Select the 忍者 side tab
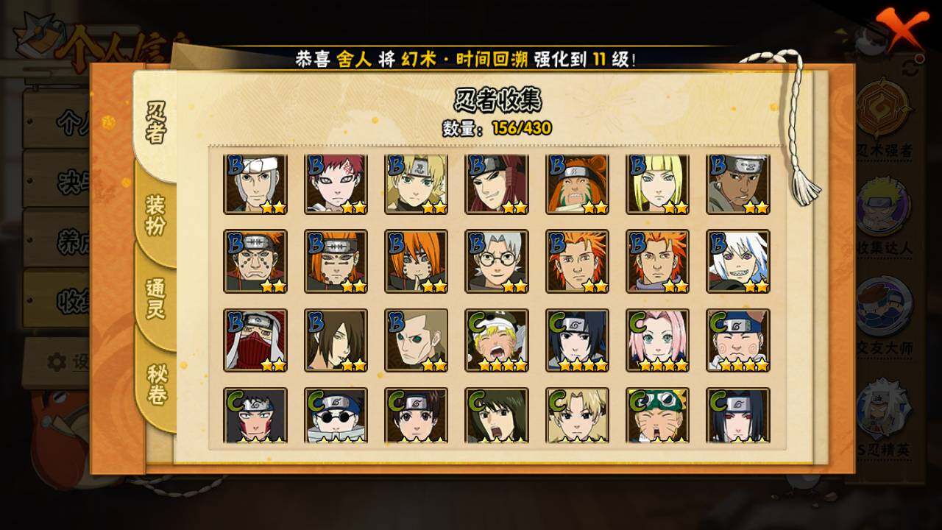Image resolution: width=942 pixels, height=530 pixels. point(155,122)
